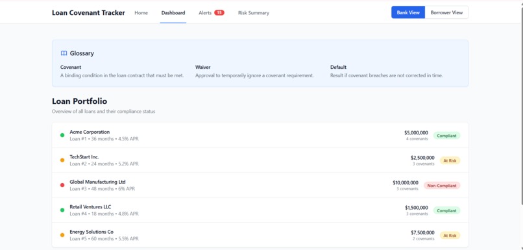Go to the Home tab
This screenshot has width=523, height=250.
coord(141,13)
